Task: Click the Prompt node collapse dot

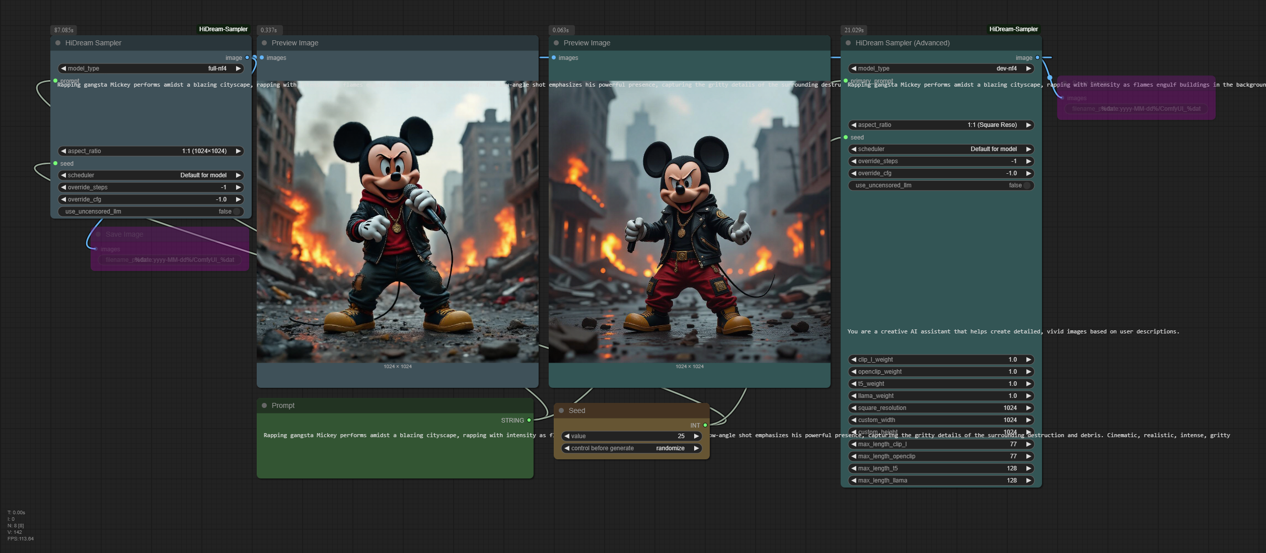Action: click(264, 405)
